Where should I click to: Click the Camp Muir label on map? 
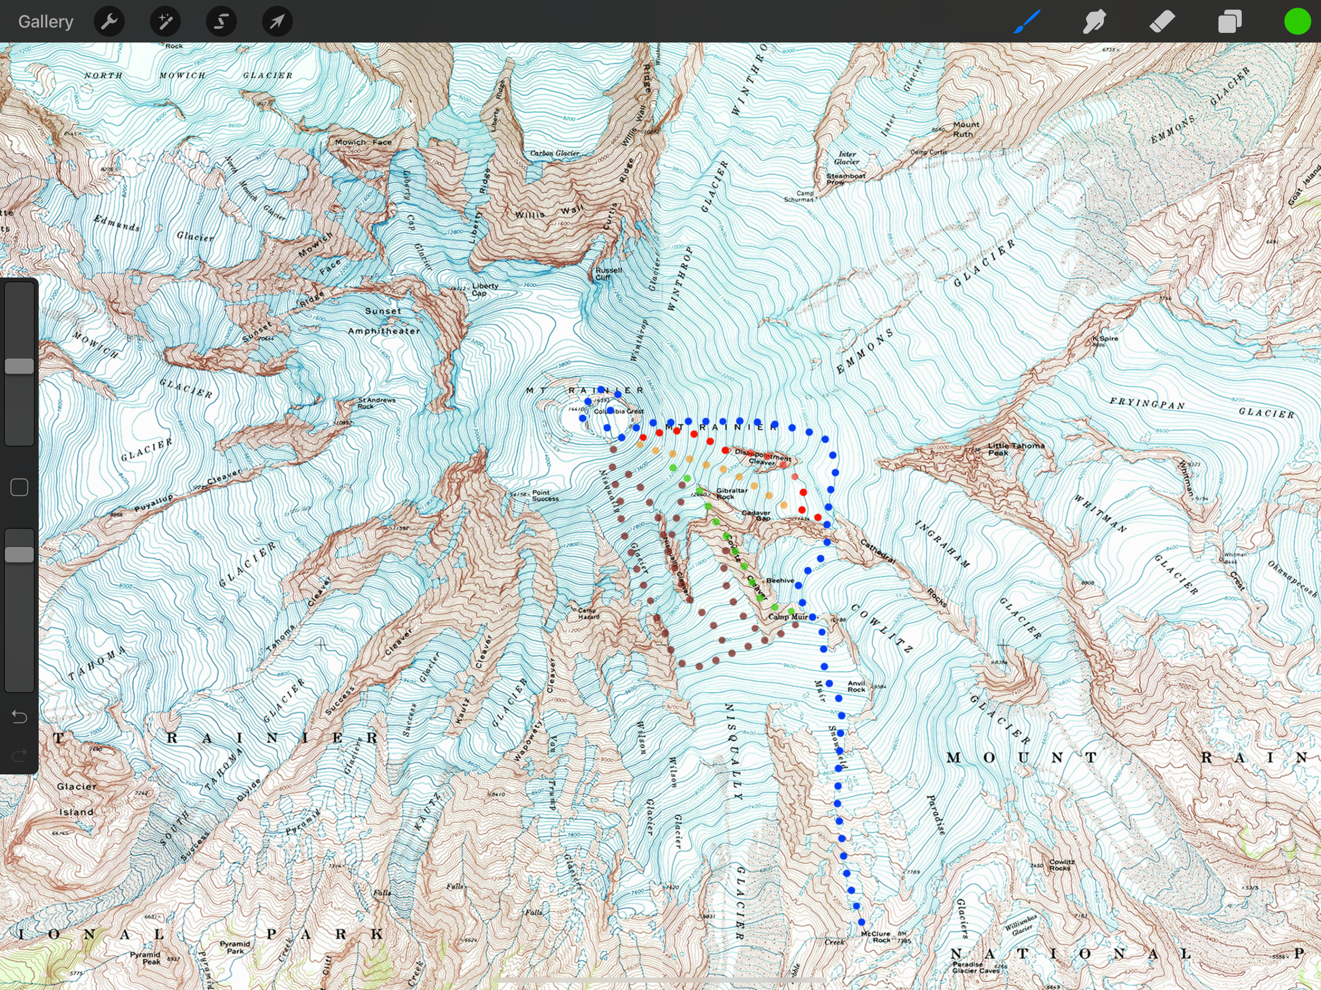787,617
